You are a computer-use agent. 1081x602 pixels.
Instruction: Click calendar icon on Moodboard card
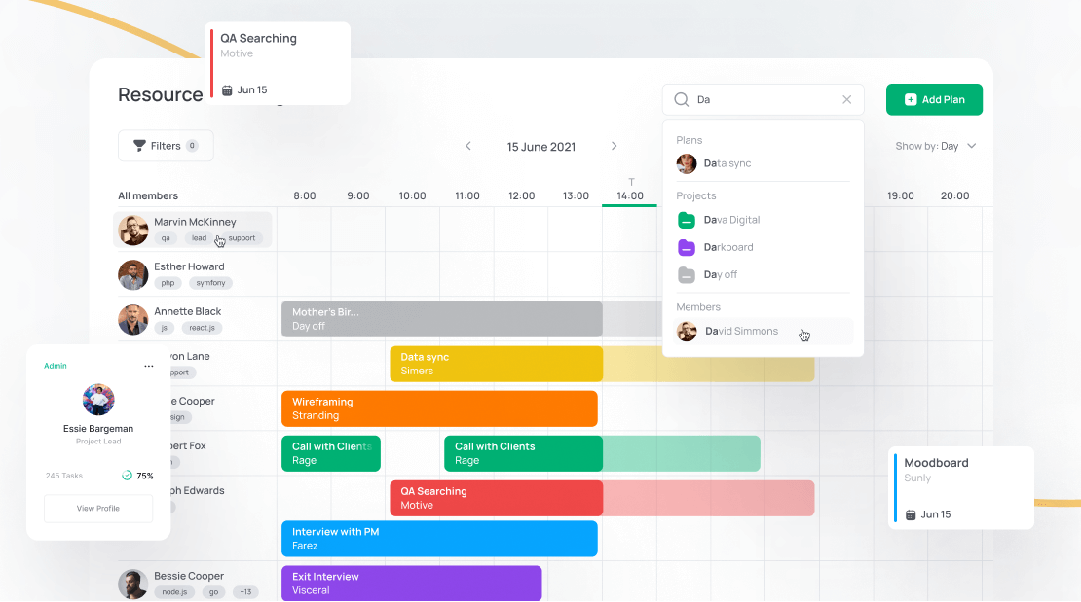click(x=911, y=515)
